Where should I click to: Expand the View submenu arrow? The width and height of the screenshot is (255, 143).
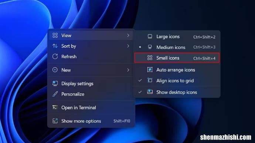128,36
